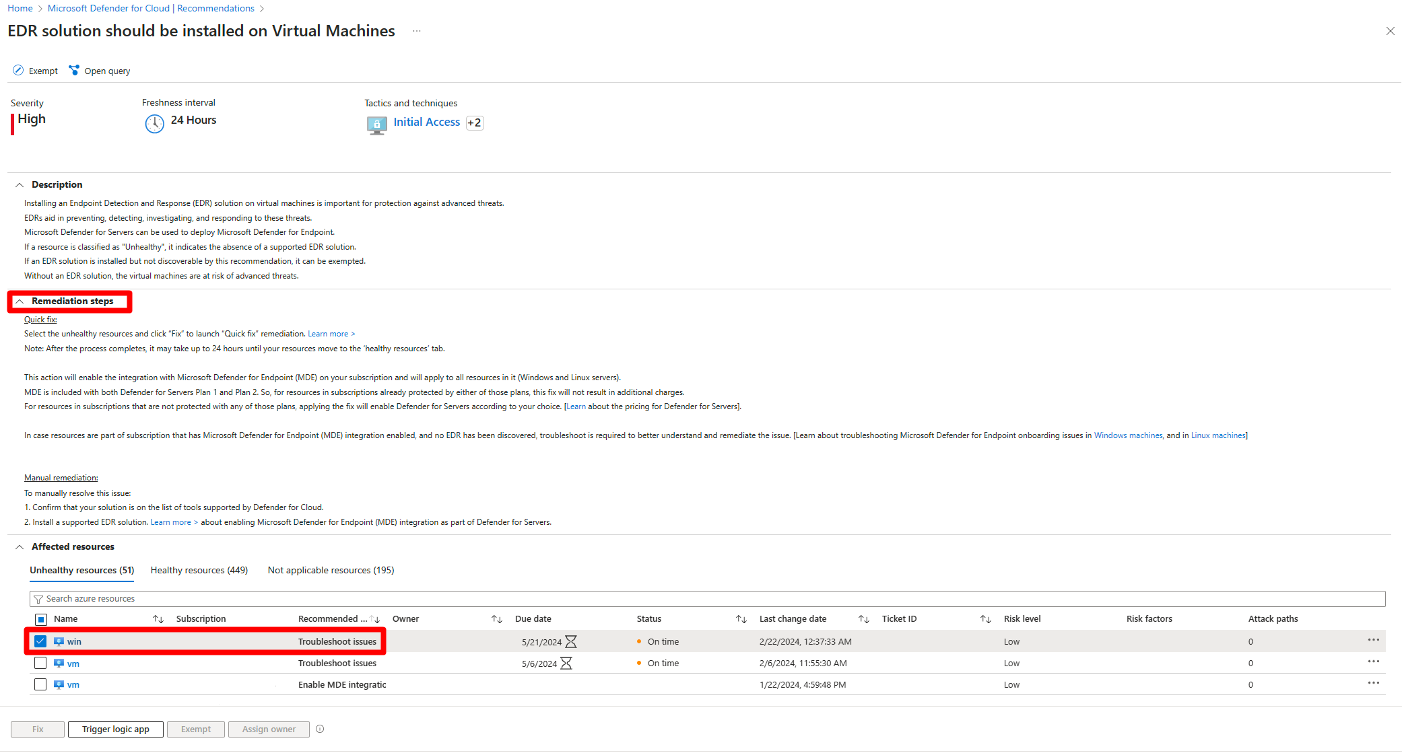Toggle select-all checkbox in table header

click(40, 619)
